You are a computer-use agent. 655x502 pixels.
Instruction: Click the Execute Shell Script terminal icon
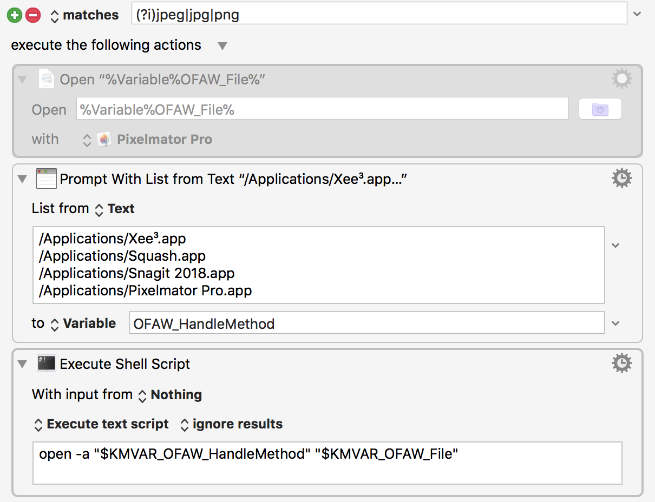pyautogui.click(x=47, y=364)
